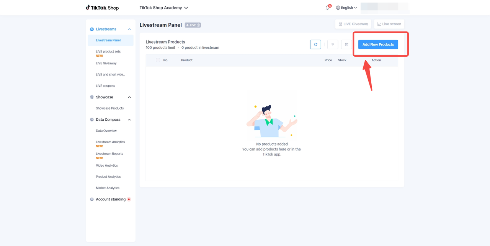The image size is (490, 246).
Task: Click the Livestreams section icon in sidebar
Action: pos(92,29)
